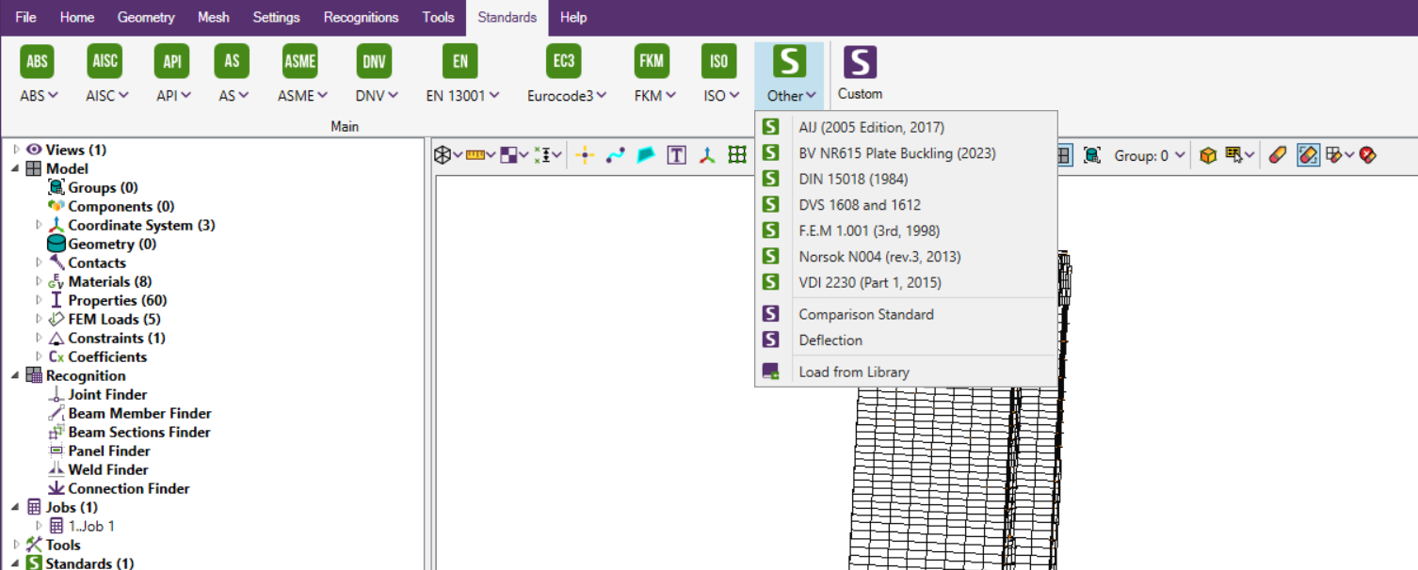Collapse the Recognition tree node
This screenshot has width=1418, height=570.
(x=16, y=375)
